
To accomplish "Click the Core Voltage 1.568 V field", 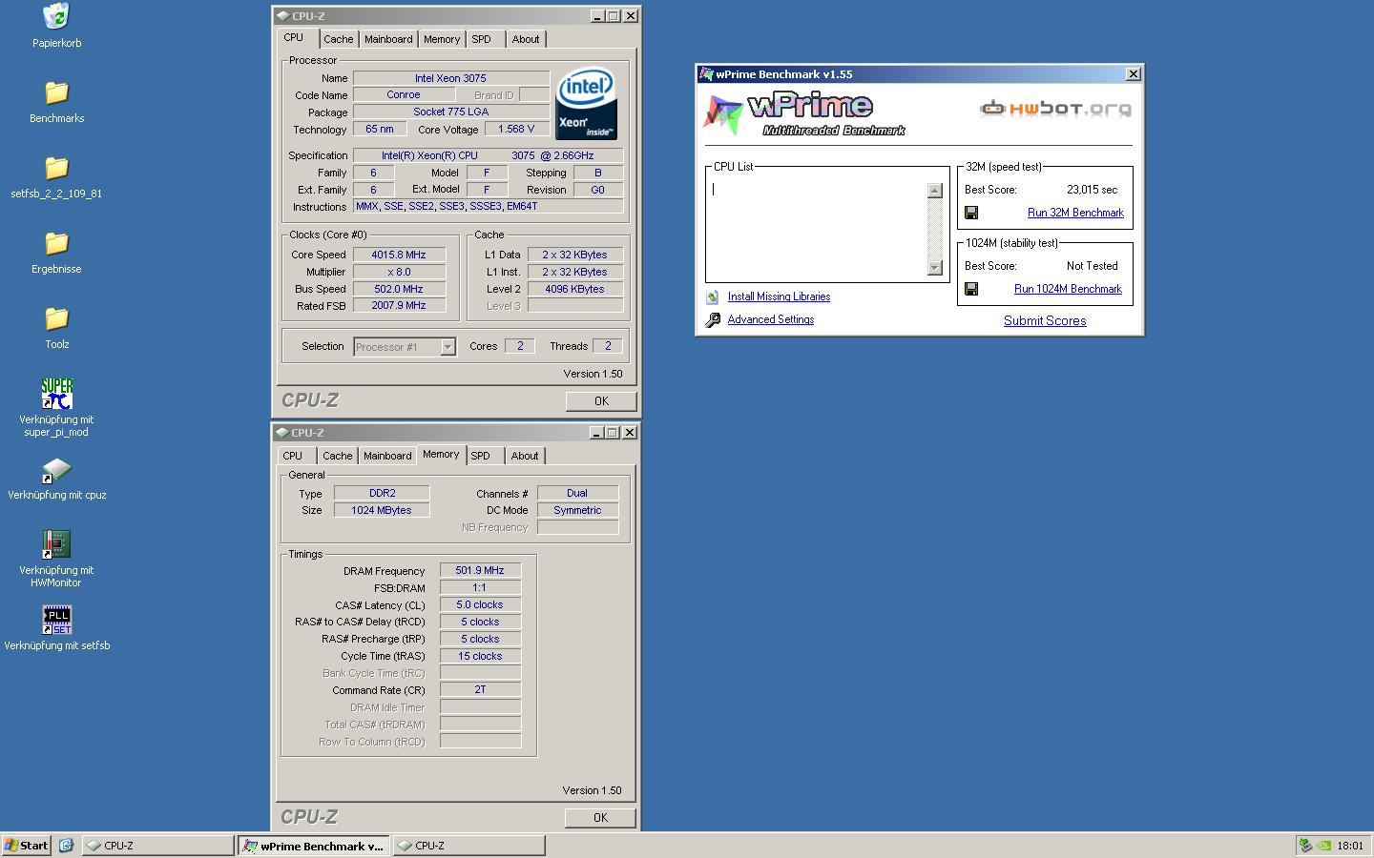I will [x=517, y=129].
